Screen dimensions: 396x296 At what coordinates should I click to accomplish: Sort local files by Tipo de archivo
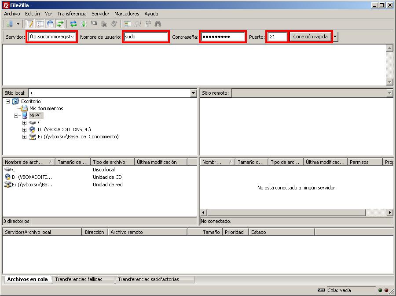pos(112,162)
